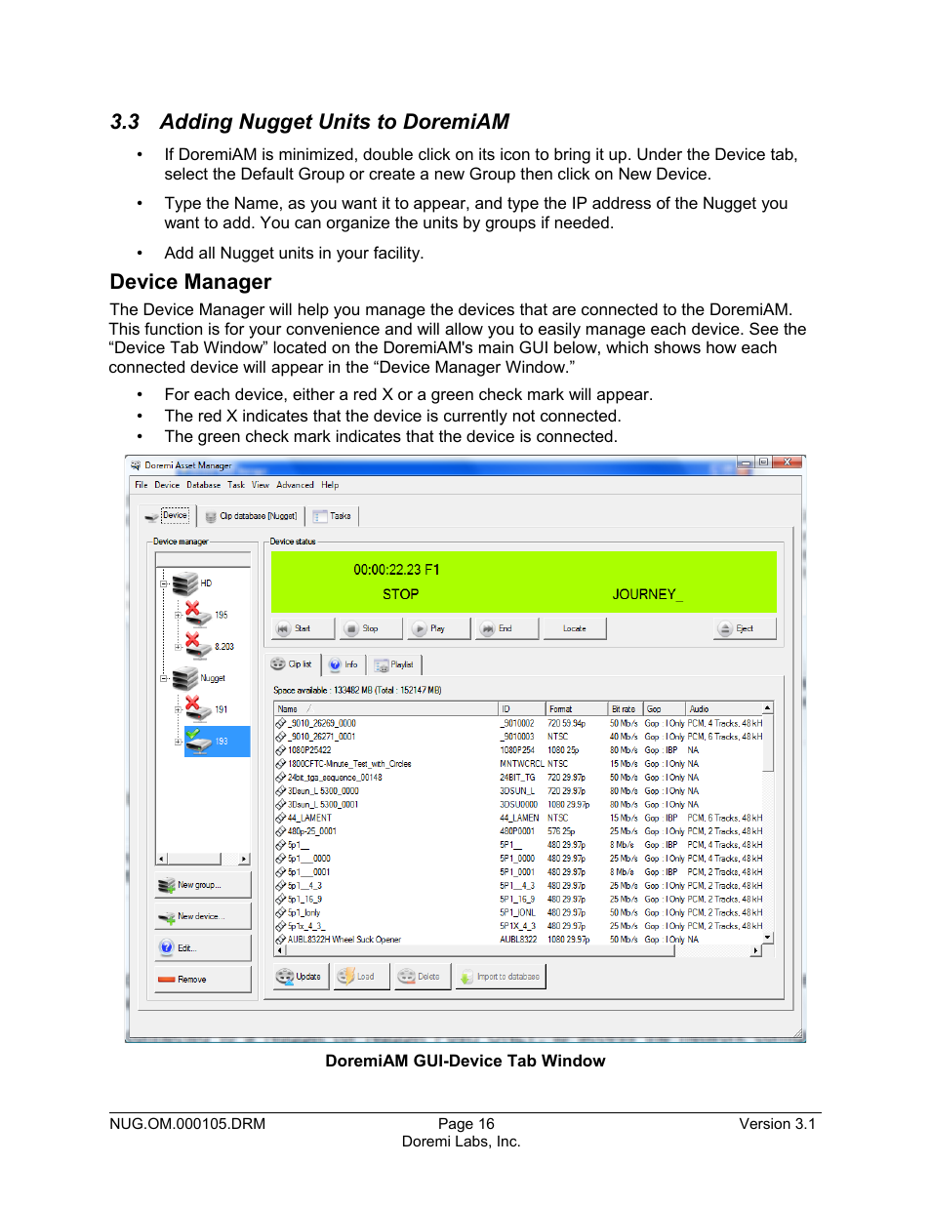Switch to the Tasks tab
Viewport: 931px width, 1205px height.
[333, 516]
